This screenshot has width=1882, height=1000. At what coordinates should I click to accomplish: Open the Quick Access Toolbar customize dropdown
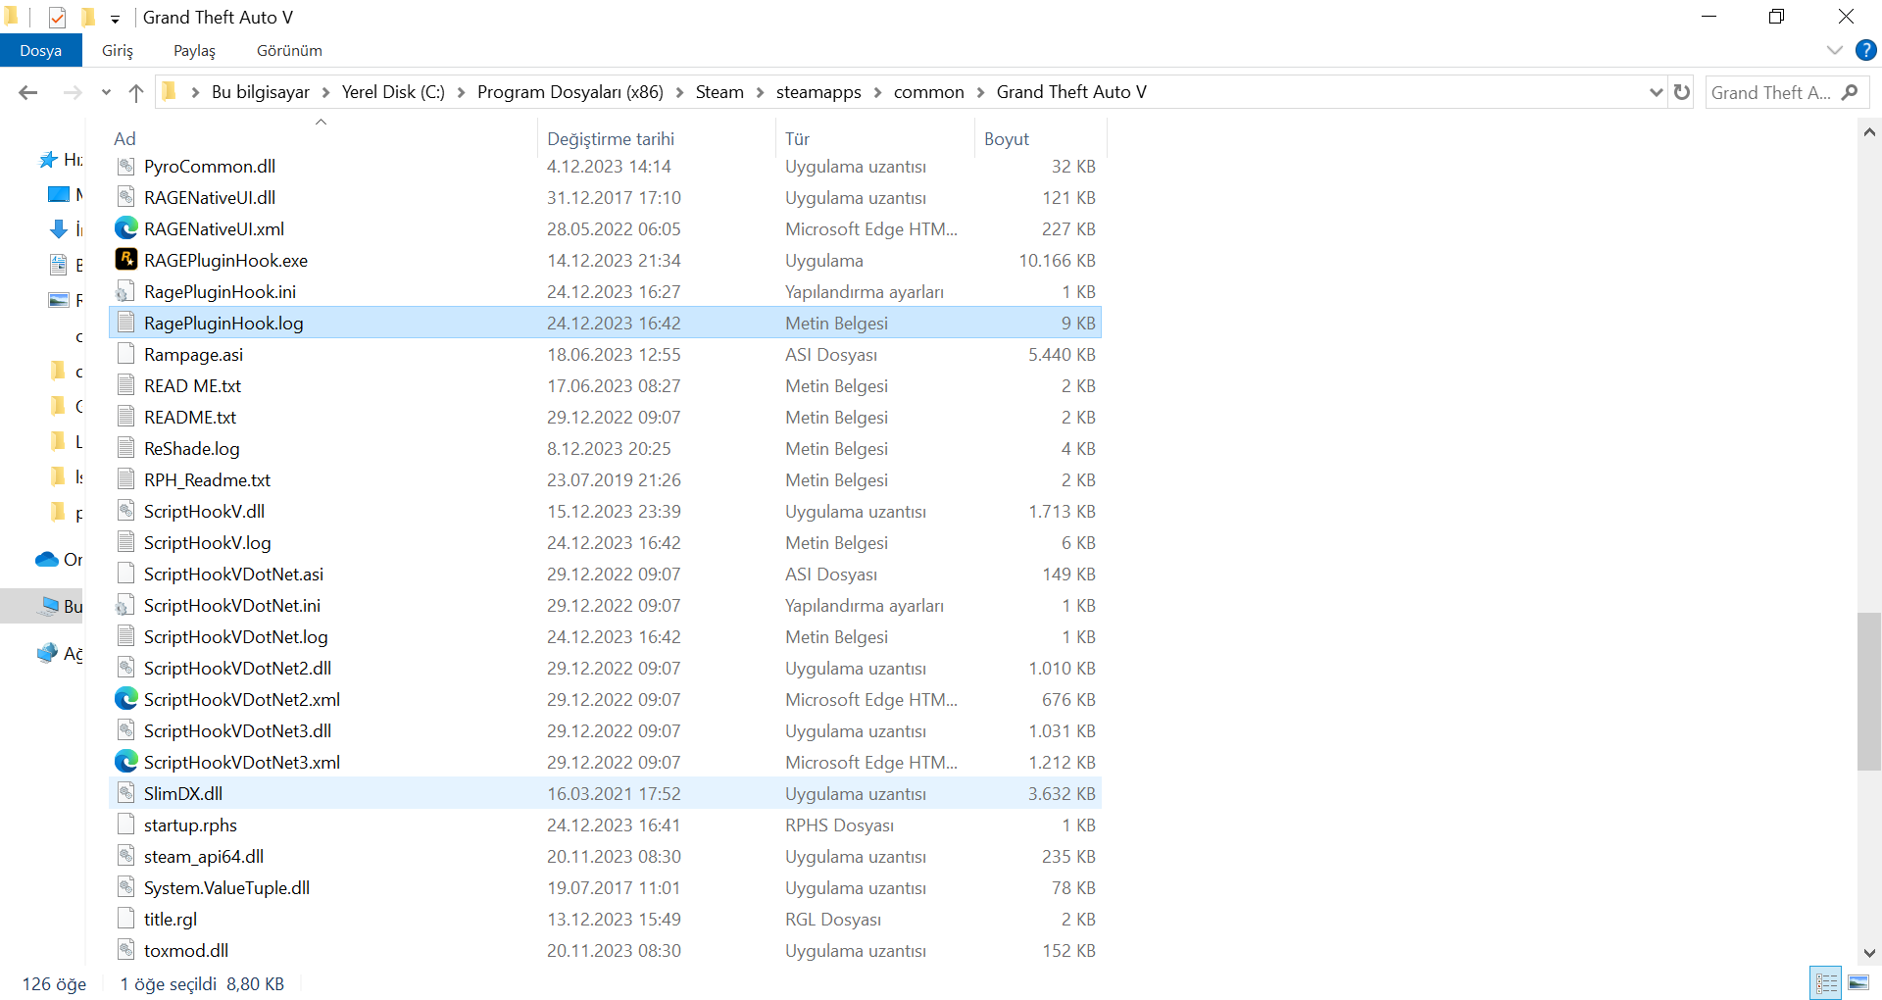[x=115, y=19]
